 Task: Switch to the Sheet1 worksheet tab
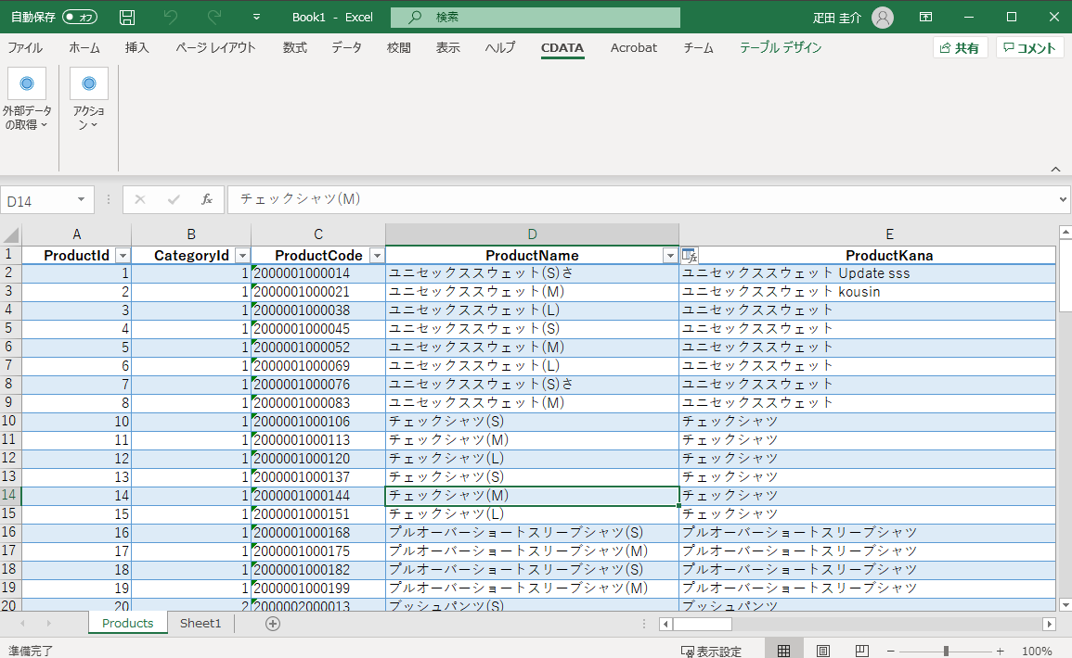pyautogui.click(x=200, y=624)
